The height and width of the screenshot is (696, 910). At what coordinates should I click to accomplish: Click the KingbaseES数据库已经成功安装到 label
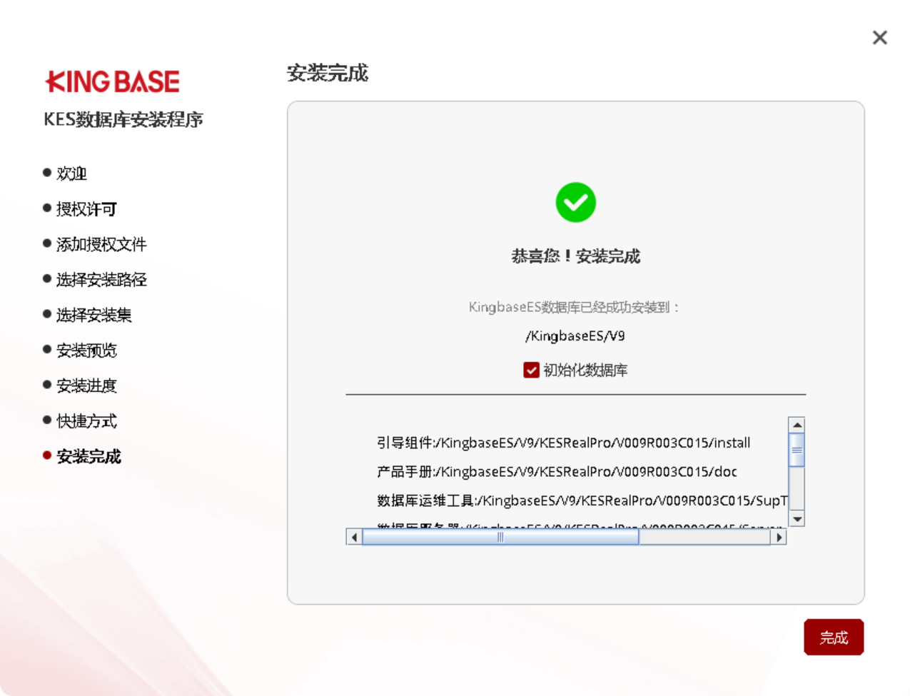(575, 307)
